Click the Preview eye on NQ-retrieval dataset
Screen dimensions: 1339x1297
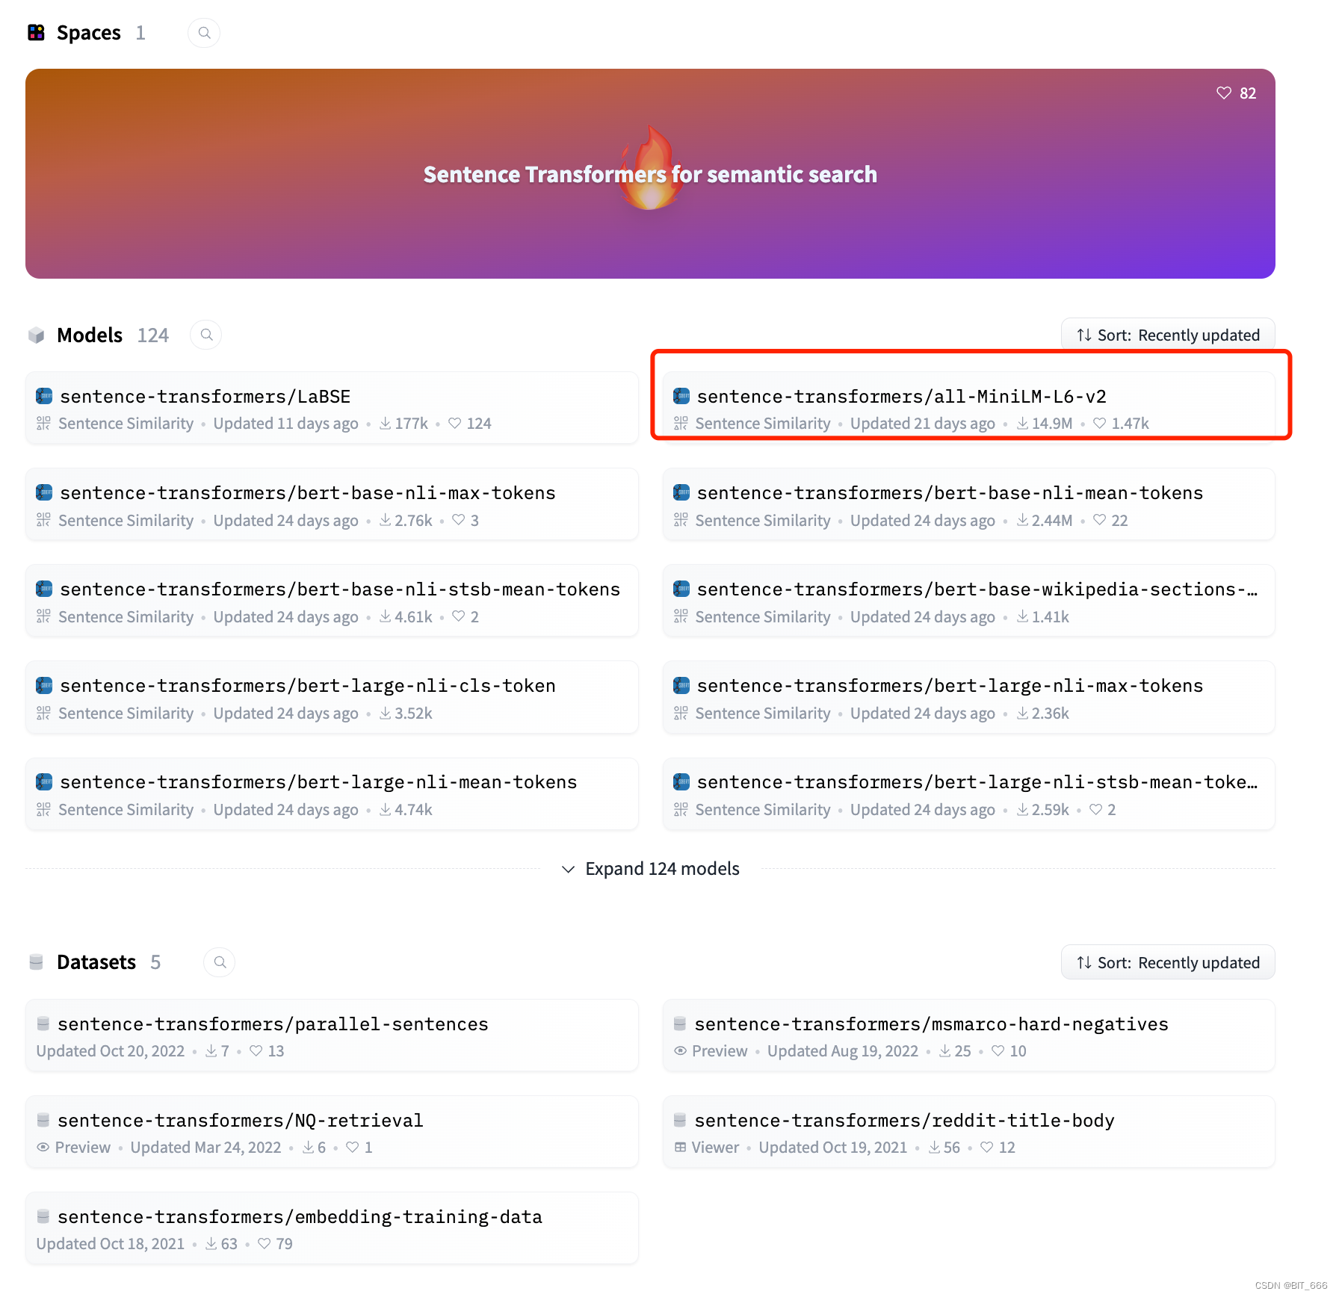pos(43,1147)
